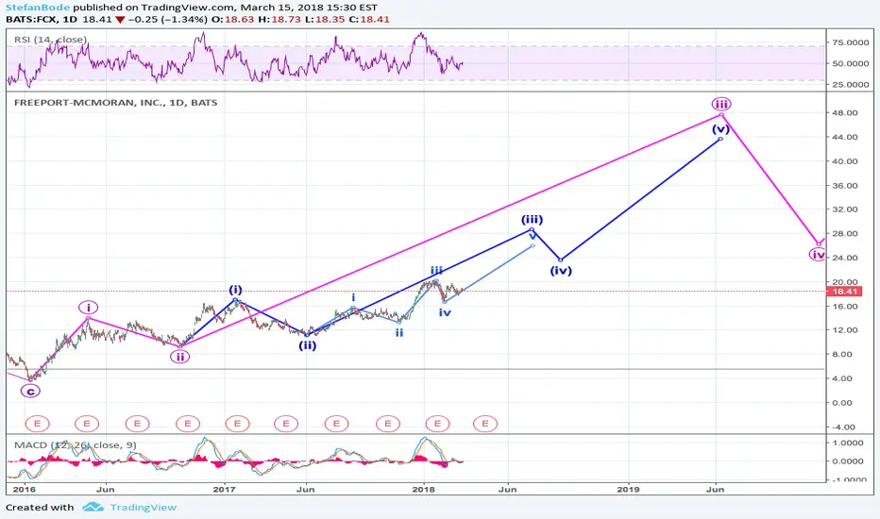Click the 2019 label on time axis
The width and height of the screenshot is (880, 519).
(628, 489)
